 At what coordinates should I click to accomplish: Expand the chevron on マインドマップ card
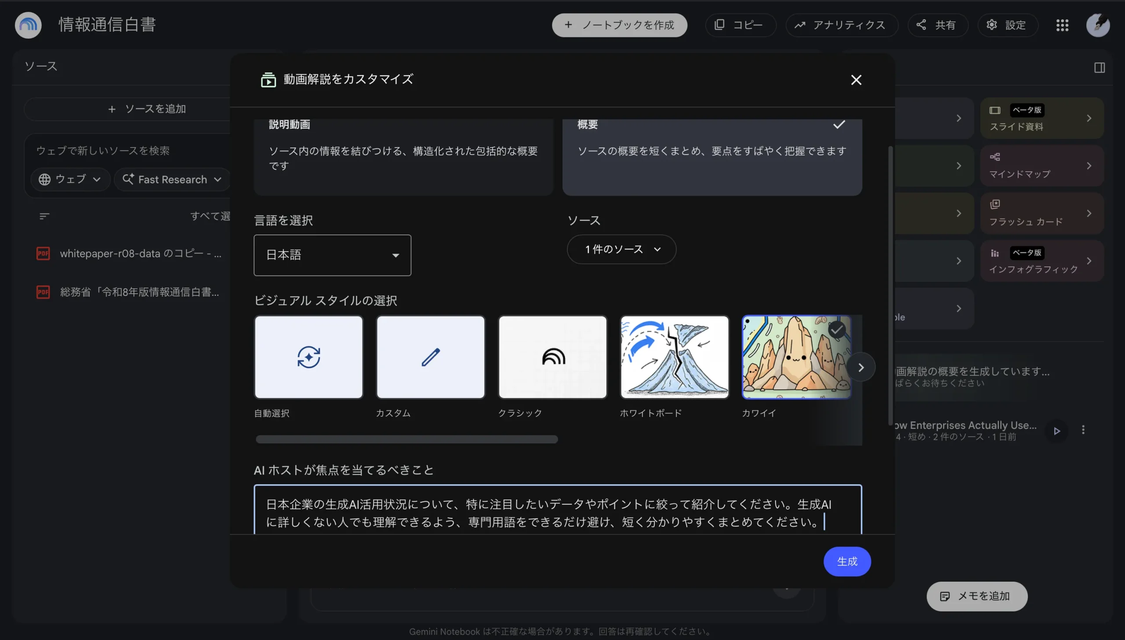pyautogui.click(x=1089, y=166)
